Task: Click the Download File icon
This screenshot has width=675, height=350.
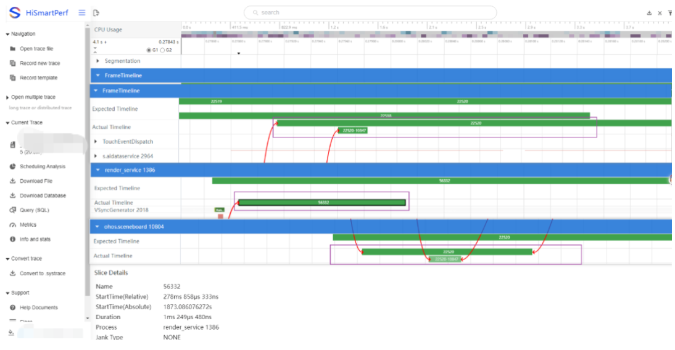Action: (x=12, y=181)
